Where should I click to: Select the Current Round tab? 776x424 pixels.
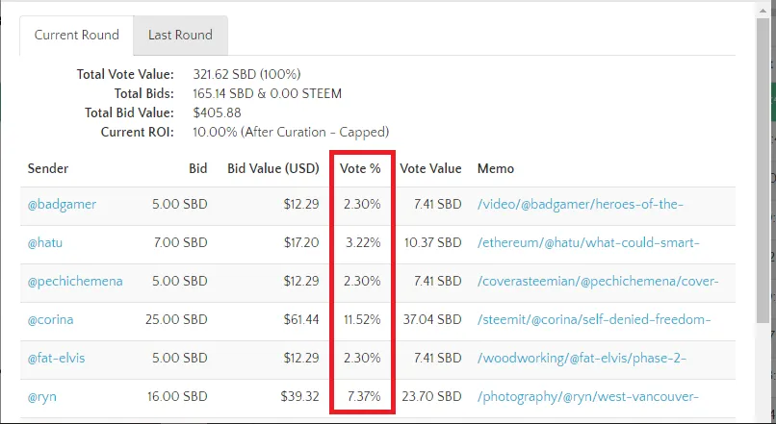click(77, 35)
